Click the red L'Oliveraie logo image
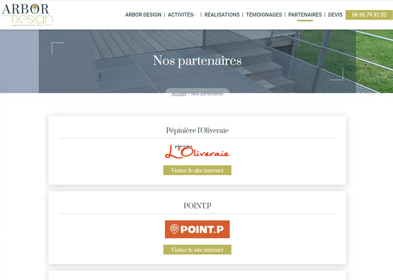Image resolution: width=393 pixels, height=280 pixels. pos(197,152)
